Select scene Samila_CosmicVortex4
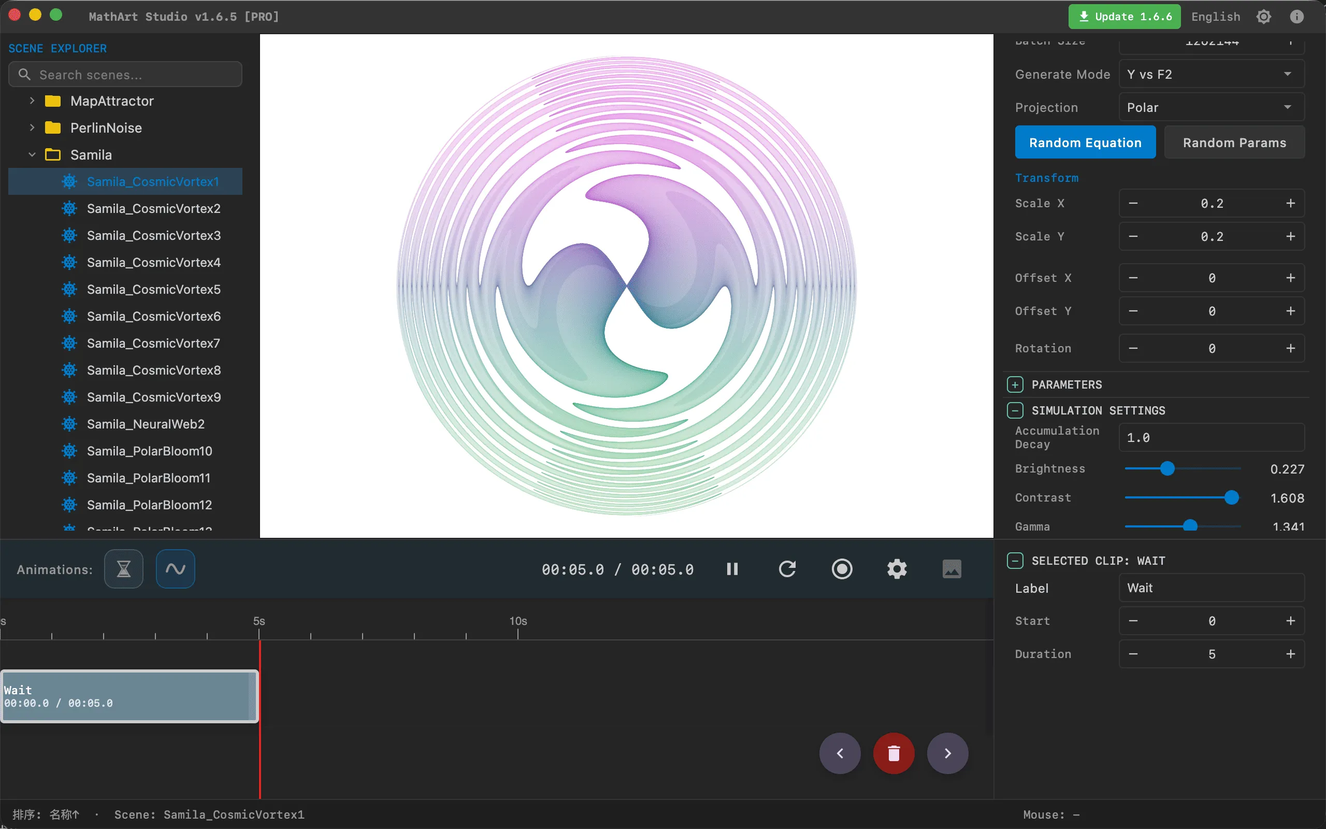The image size is (1326, 829). [125, 262]
